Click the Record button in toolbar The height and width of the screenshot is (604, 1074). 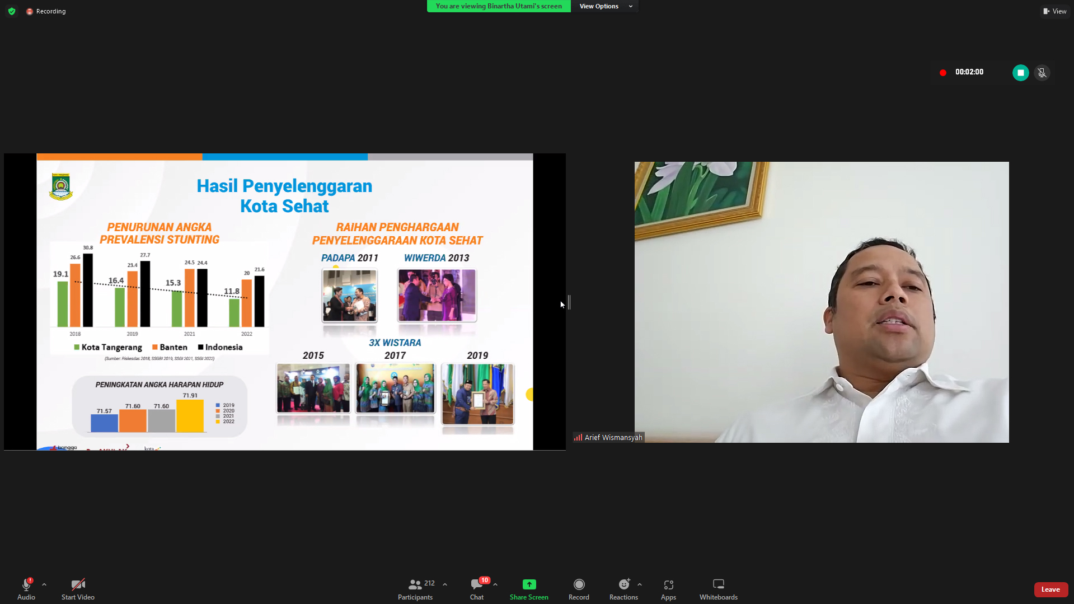pyautogui.click(x=578, y=589)
